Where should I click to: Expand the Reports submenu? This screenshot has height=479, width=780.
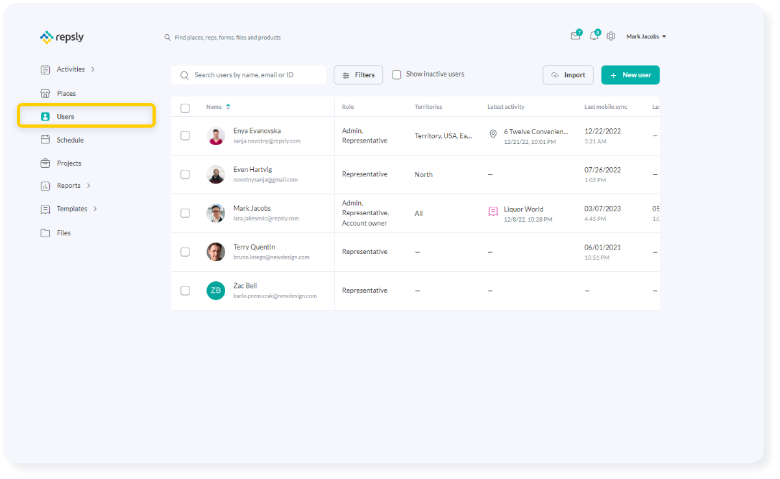pos(89,186)
